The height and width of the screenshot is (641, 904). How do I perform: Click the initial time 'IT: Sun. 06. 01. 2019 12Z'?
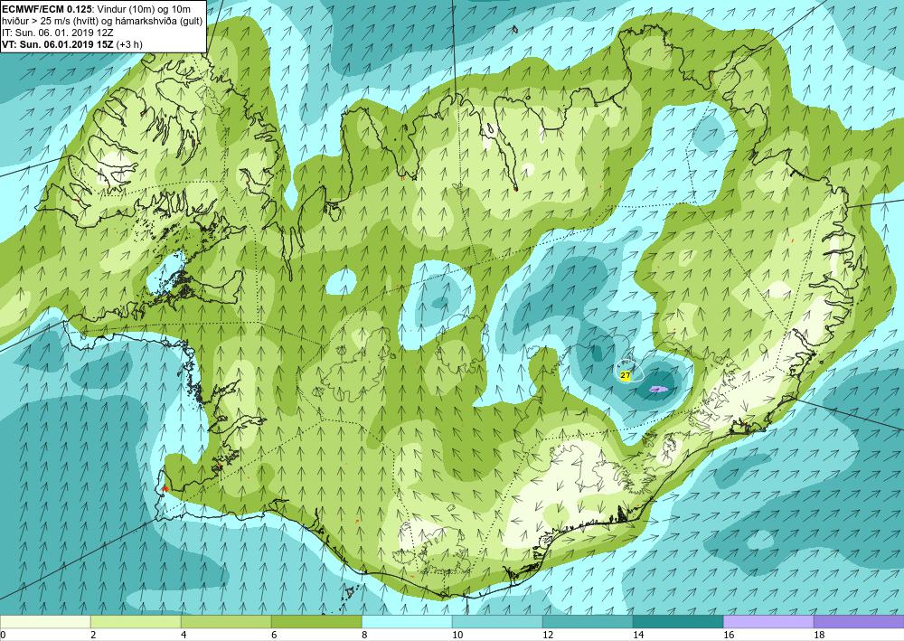pos(58,33)
